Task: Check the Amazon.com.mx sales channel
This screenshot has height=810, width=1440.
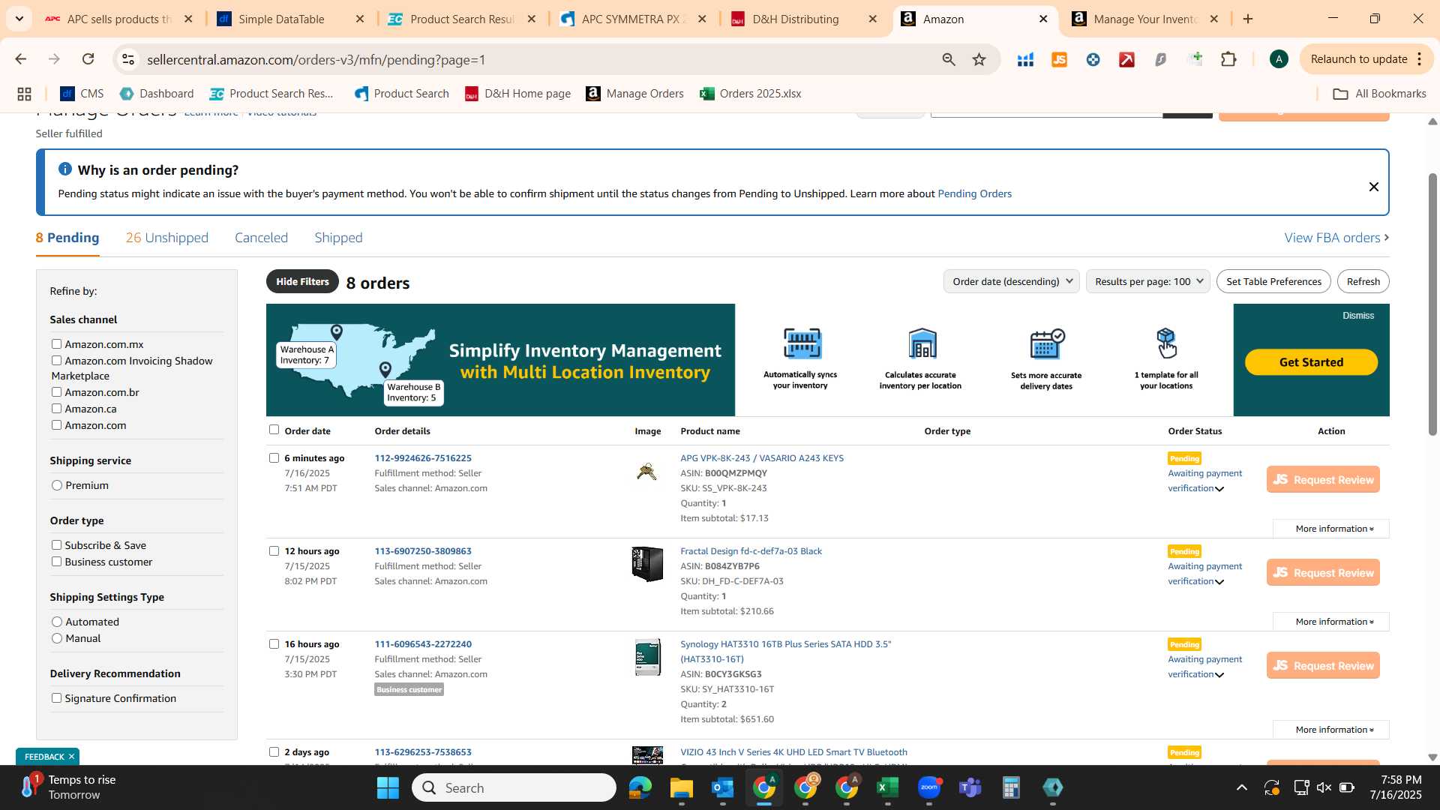Action: pos(56,343)
